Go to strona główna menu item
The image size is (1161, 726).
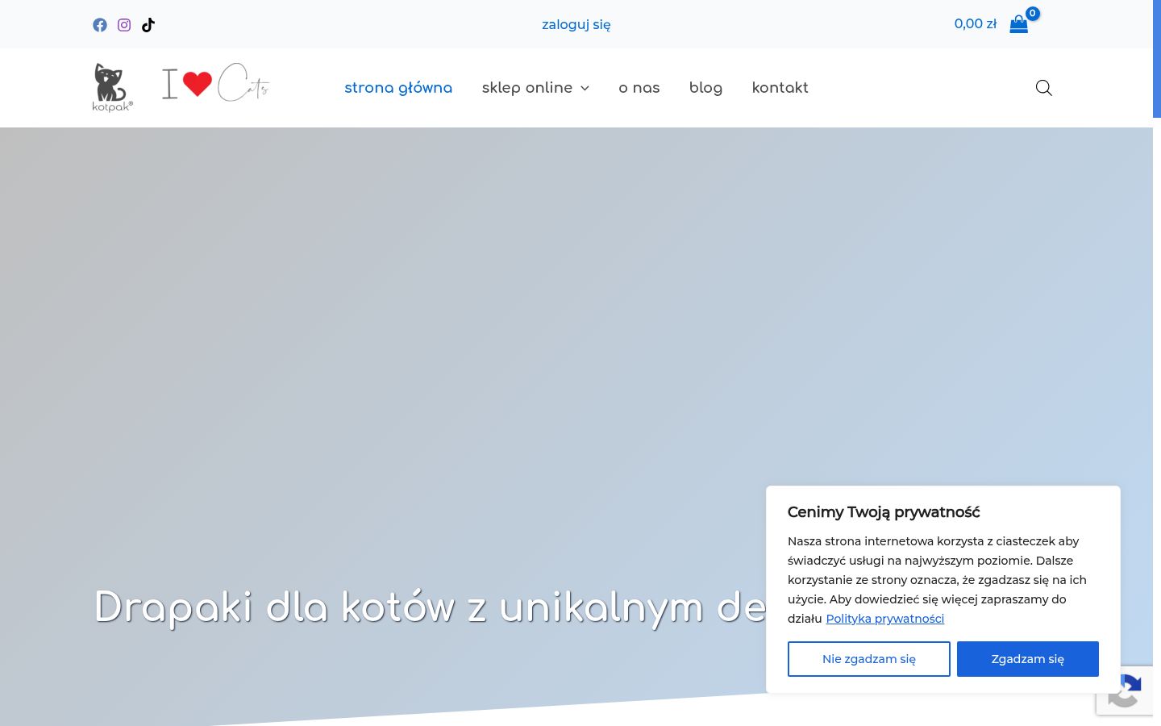point(398,88)
